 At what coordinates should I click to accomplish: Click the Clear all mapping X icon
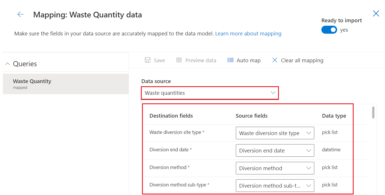[x=275, y=60]
